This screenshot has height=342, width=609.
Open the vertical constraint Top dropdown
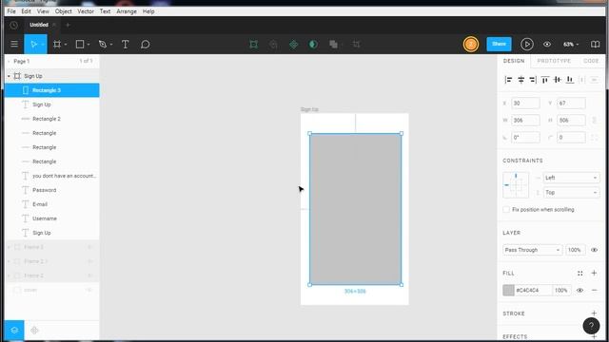tap(571, 192)
